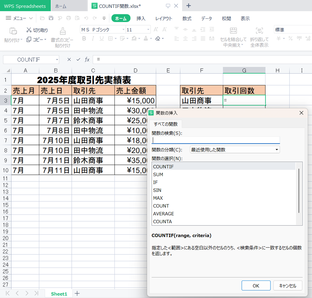Select the Sheet1 sheet tab
Image resolution: width=312 pixels, height=298 pixels.
click(59, 294)
